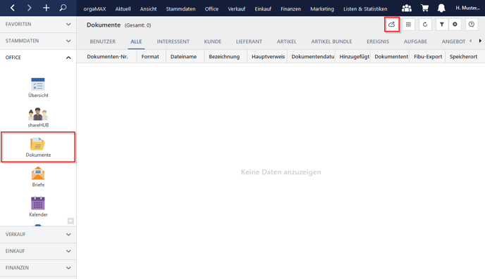Open the people group icon in header
Screen dimensions: 485x279
(x=407, y=8)
